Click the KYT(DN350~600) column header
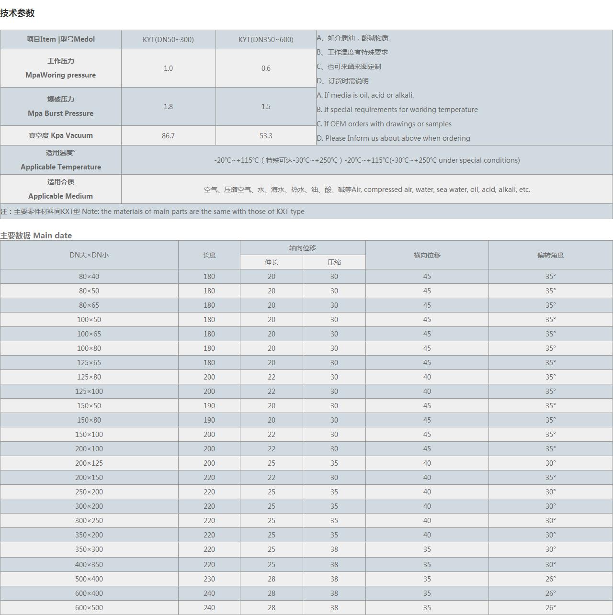Screen dimensions: 613x615 (266, 39)
